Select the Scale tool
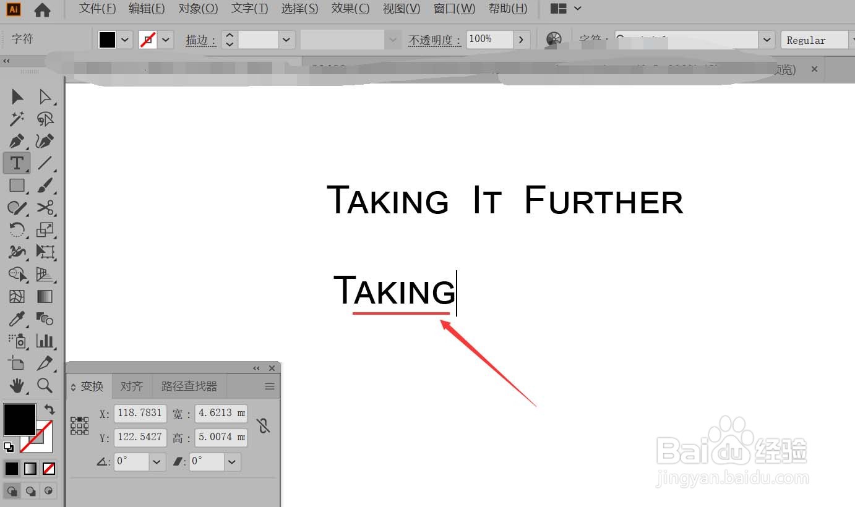This screenshot has height=507, width=855. point(45,230)
